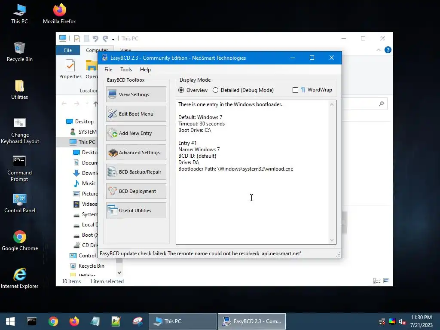The width and height of the screenshot is (440, 330).
Task: Open Command Prompt from taskbar
Action: 32,321
